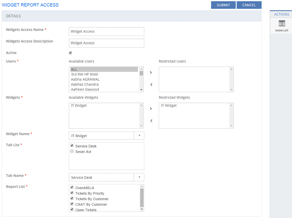
Task: Uncheck the Service Desk tab checkbox
Action: [x=72, y=146]
